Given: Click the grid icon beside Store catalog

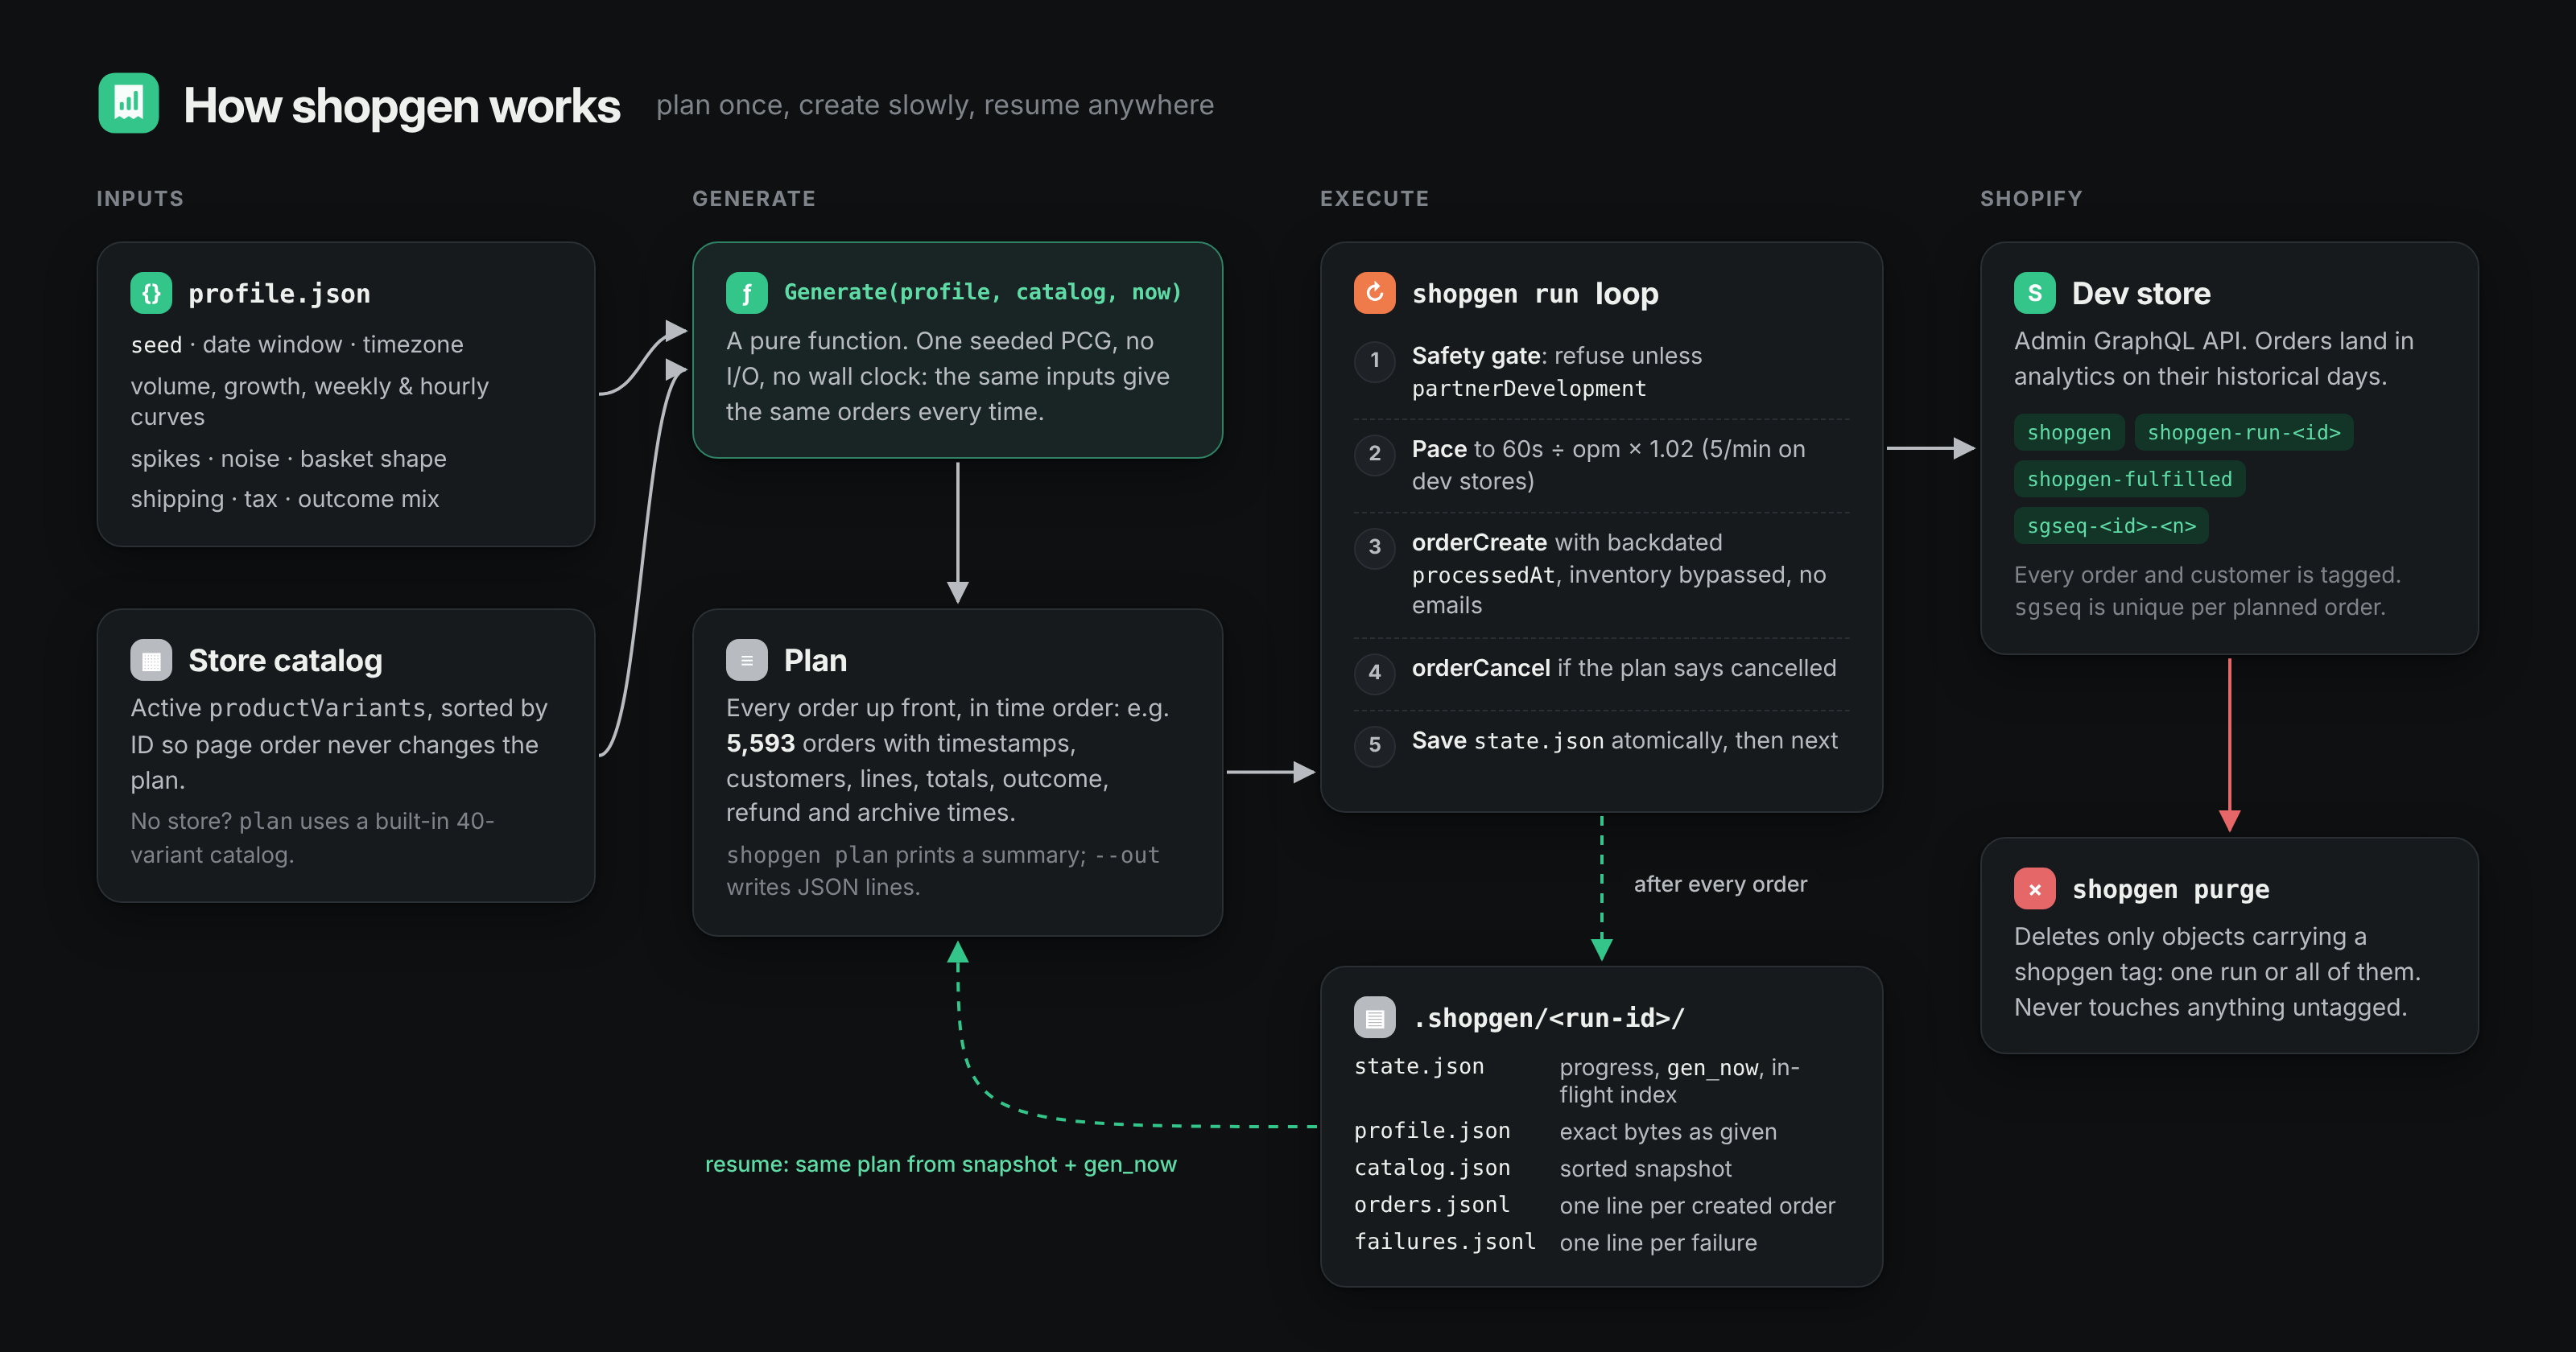Looking at the screenshot, I should click(x=151, y=660).
